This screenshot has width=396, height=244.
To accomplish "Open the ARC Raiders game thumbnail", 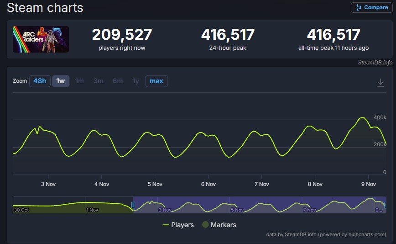I will point(41,39).
